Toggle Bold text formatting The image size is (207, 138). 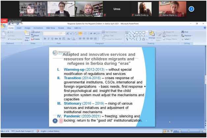coord(44,39)
